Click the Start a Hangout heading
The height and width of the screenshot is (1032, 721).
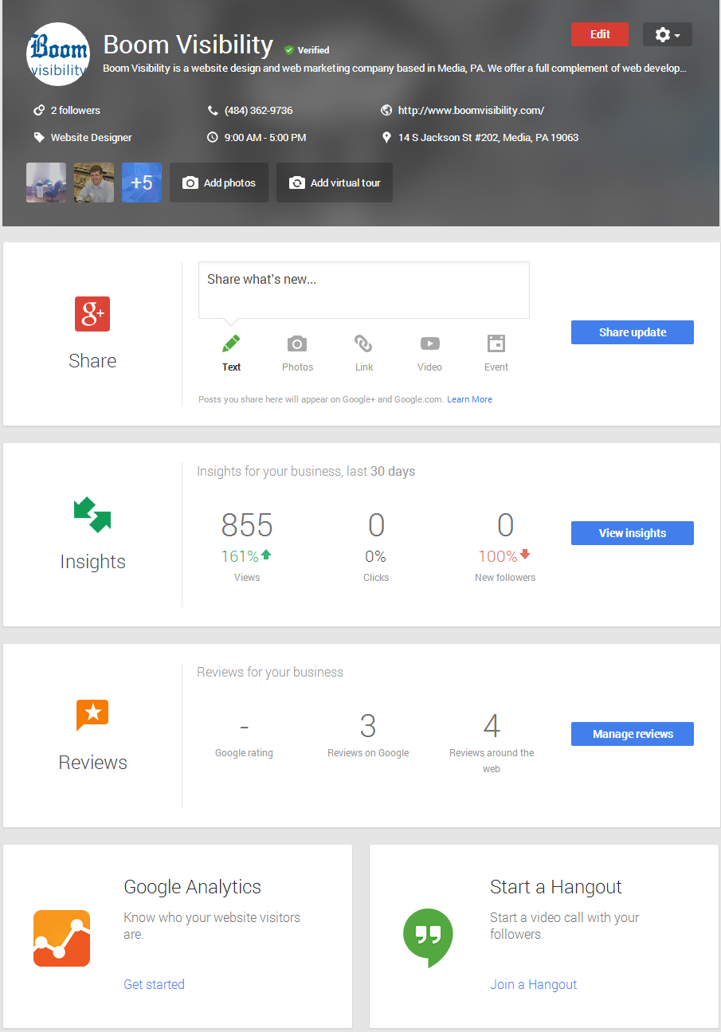coord(556,887)
